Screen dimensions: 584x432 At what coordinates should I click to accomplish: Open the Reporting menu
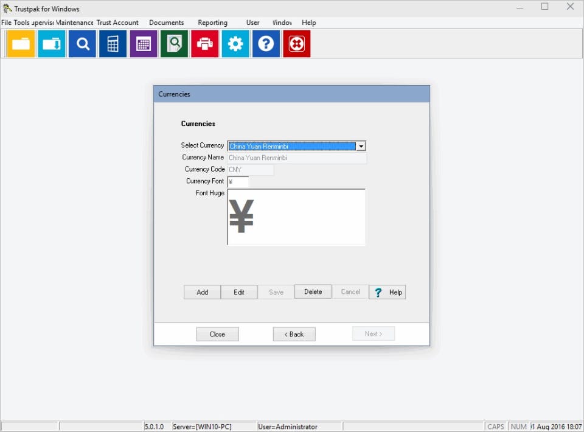tap(213, 23)
